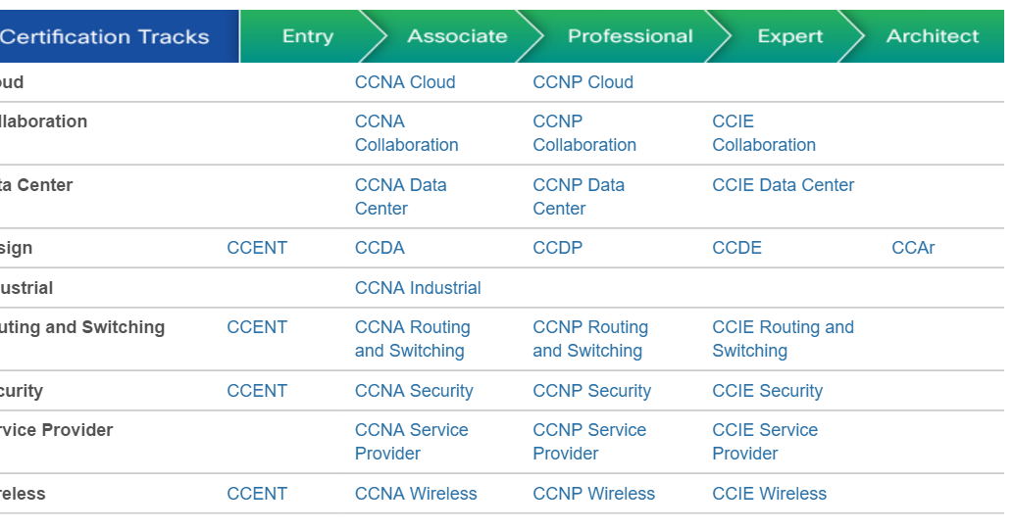
Task: Open the CCIE Security link
Action: tap(767, 391)
